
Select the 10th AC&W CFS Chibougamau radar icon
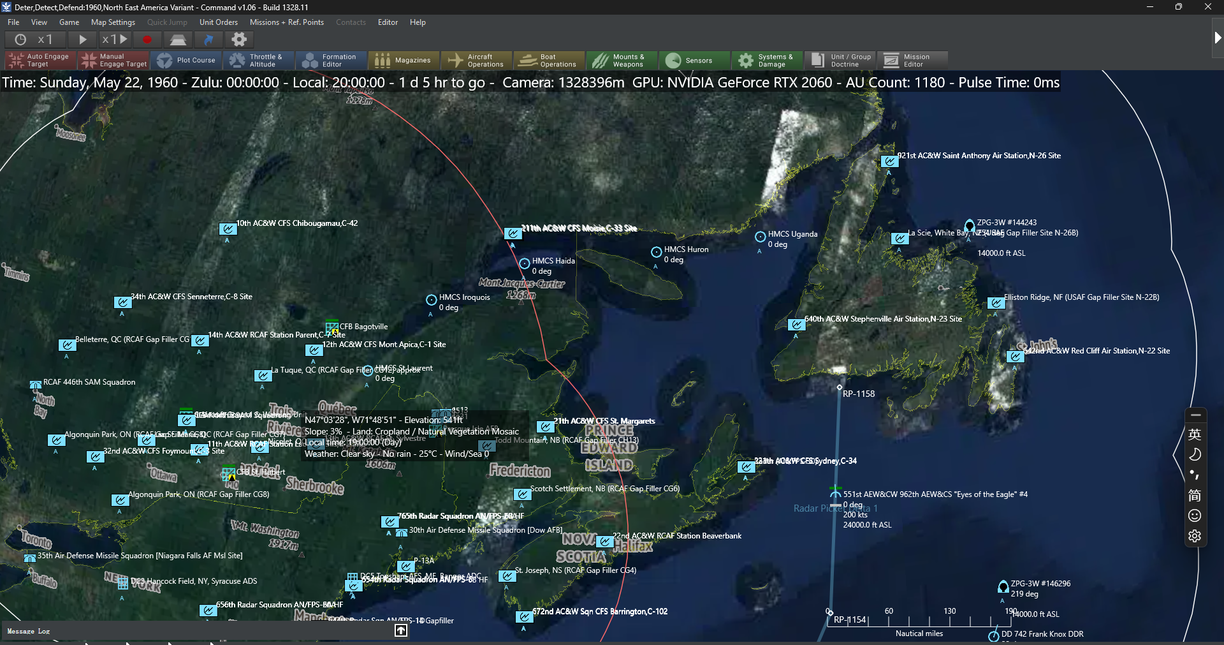click(x=228, y=228)
